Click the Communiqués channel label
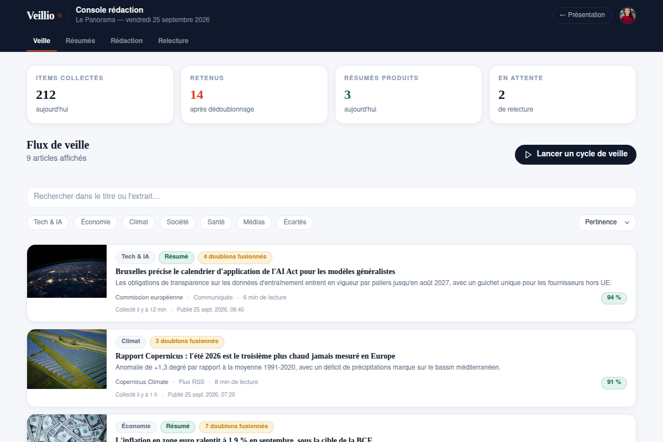Image resolution: width=663 pixels, height=442 pixels. tap(213, 297)
